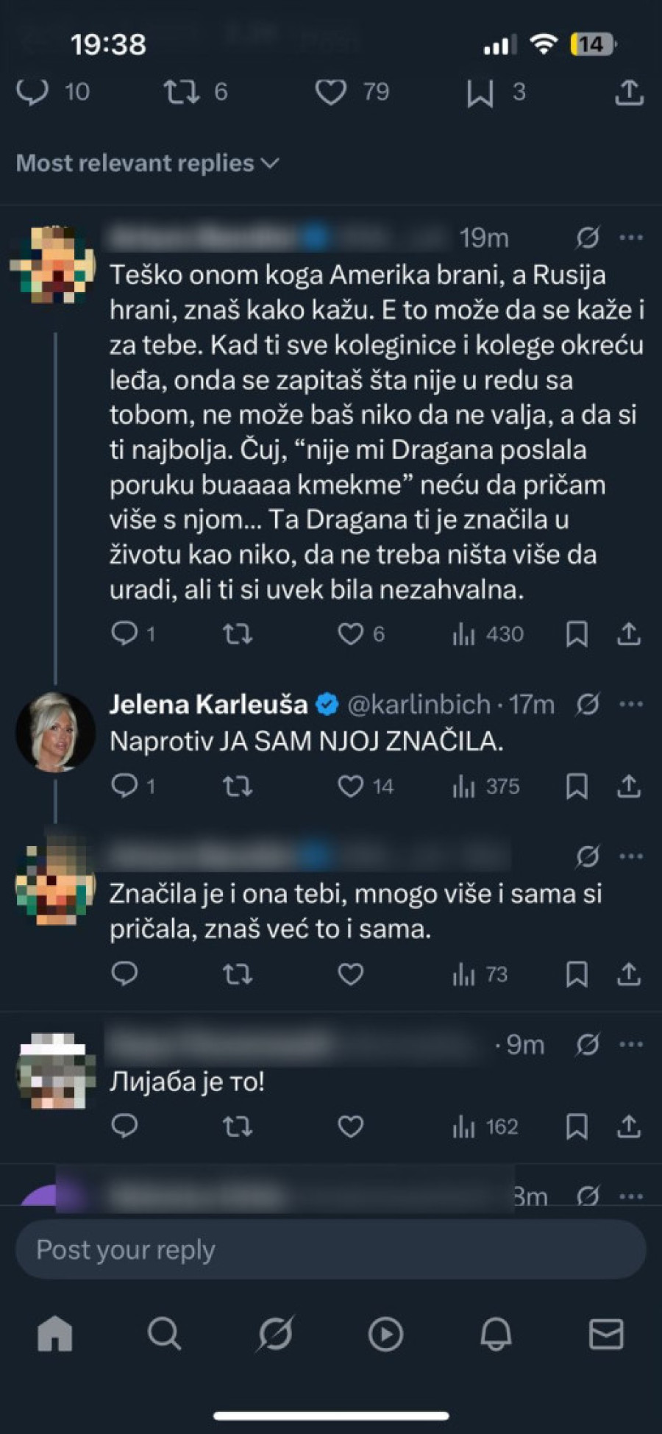The image size is (662, 1434).
Task: Tap Jelena Karleuša's profile picture
Action: (55, 731)
